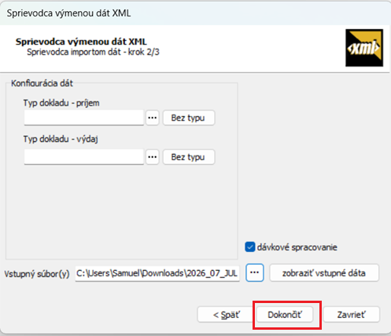Image resolution: width=391 pixels, height=336 pixels.
Task: Click into the Vstupný súbor(y) path field
Action: 157,273
